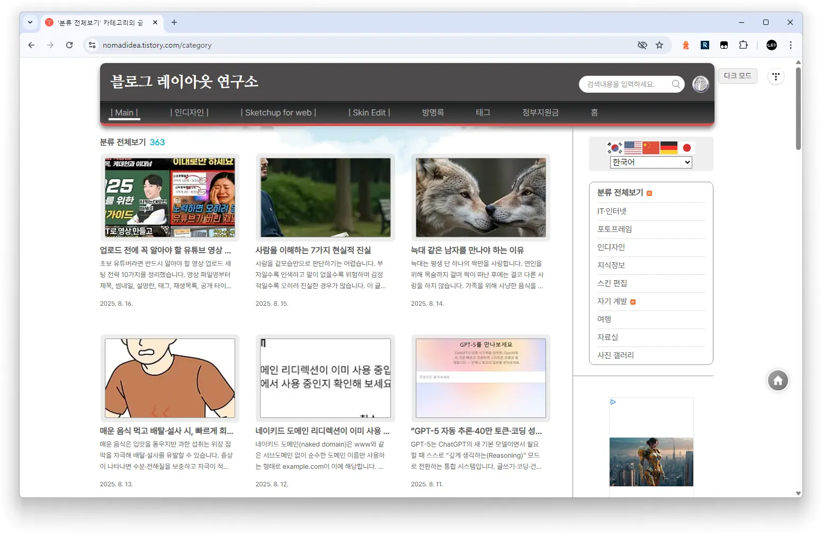
Task: Toggle dark mode with the 다크 모드 button
Action: [737, 76]
